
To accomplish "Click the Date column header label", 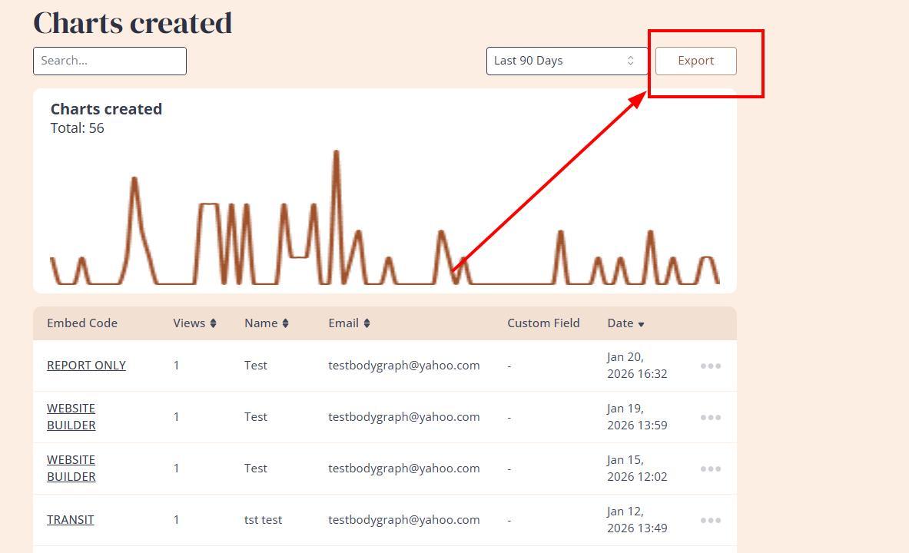I will (x=619, y=323).
